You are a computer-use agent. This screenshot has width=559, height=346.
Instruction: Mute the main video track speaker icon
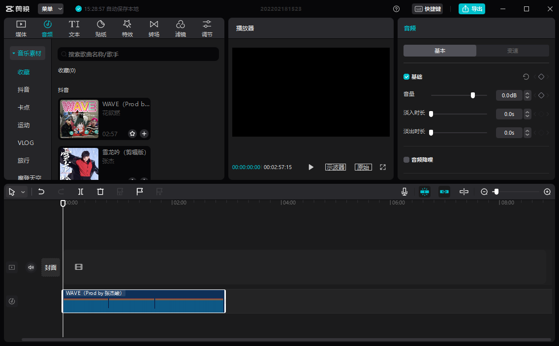pos(31,267)
